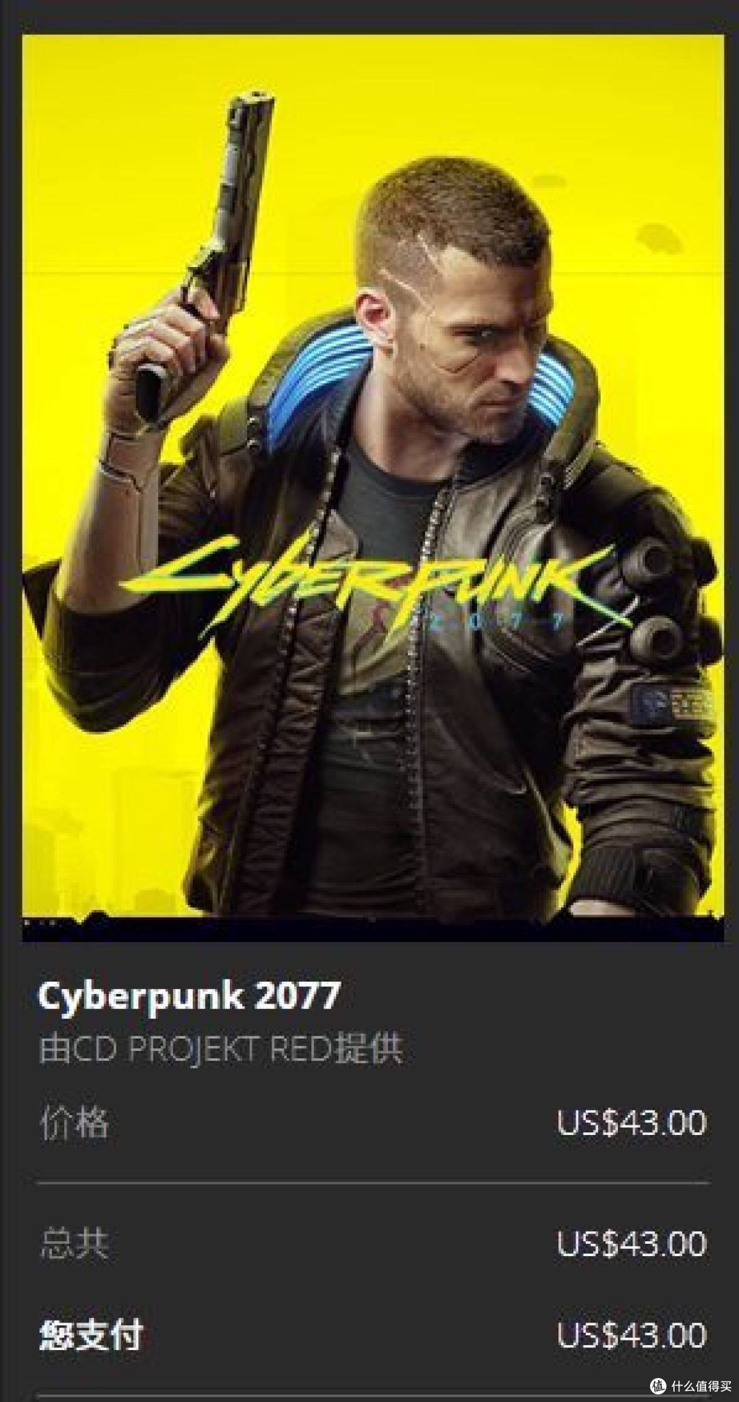
Task: Select the 总共 total label
Action: click(74, 1244)
